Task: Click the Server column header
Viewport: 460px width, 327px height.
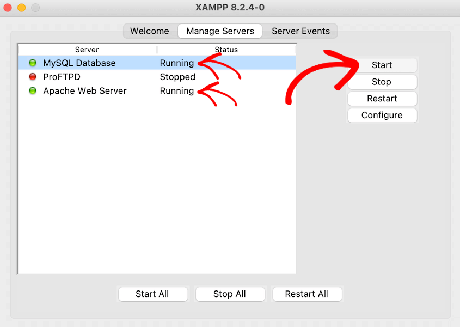Action: [x=87, y=50]
